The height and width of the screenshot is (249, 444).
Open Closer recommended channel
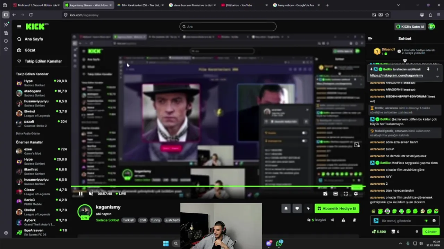[41, 192]
